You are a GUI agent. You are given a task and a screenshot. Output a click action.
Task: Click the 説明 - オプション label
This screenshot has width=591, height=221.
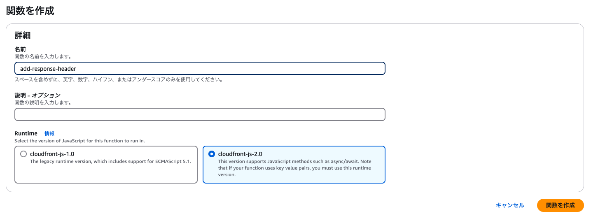(37, 95)
